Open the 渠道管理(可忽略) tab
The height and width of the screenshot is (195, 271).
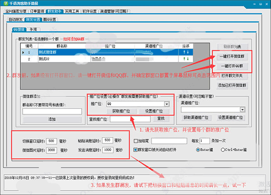[x=114, y=11]
